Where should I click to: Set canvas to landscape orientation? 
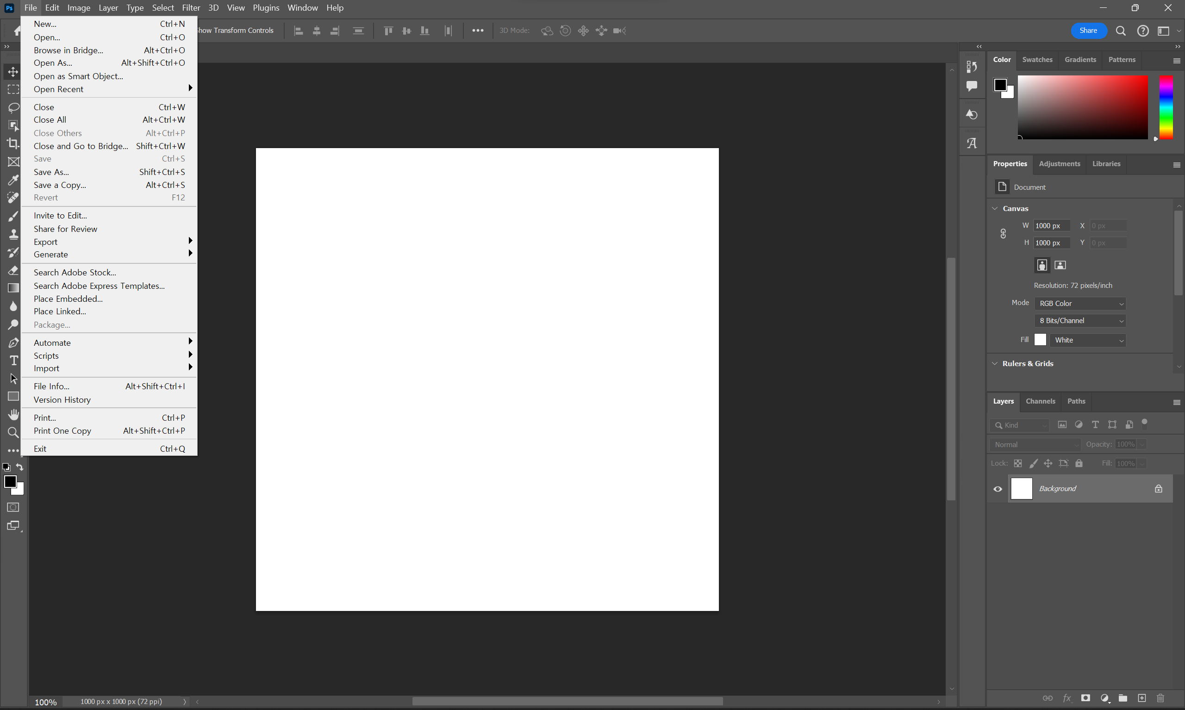point(1060,265)
